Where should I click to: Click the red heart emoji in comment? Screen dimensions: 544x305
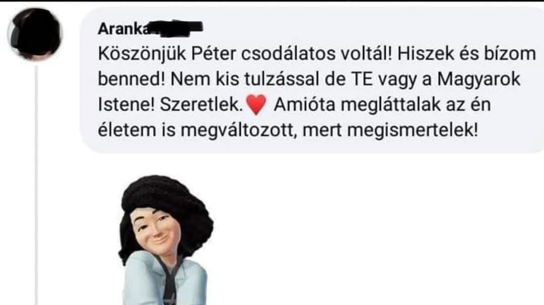point(256,105)
